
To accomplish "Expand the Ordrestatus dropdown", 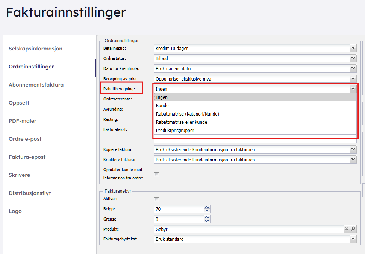I will point(353,58).
